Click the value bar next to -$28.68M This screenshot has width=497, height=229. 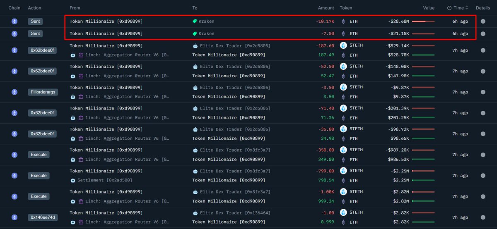click(423, 21)
